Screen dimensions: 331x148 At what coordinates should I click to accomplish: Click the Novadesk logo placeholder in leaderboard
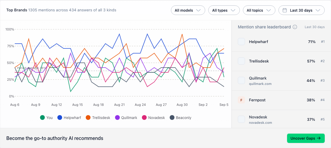point(241,120)
